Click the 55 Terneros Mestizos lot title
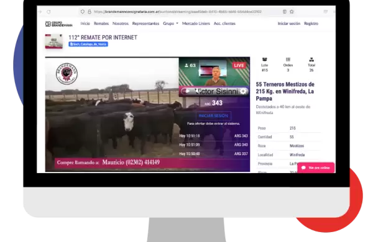The width and height of the screenshot is (373, 242). click(285, 91)
